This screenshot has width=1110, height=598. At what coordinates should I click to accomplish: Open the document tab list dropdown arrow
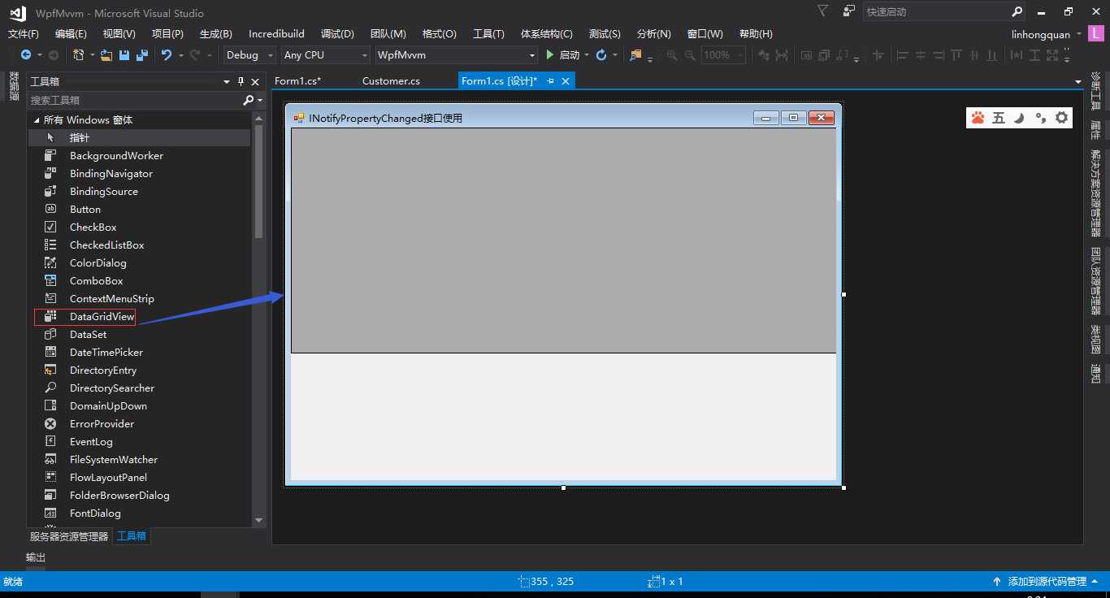point(1078,82)
